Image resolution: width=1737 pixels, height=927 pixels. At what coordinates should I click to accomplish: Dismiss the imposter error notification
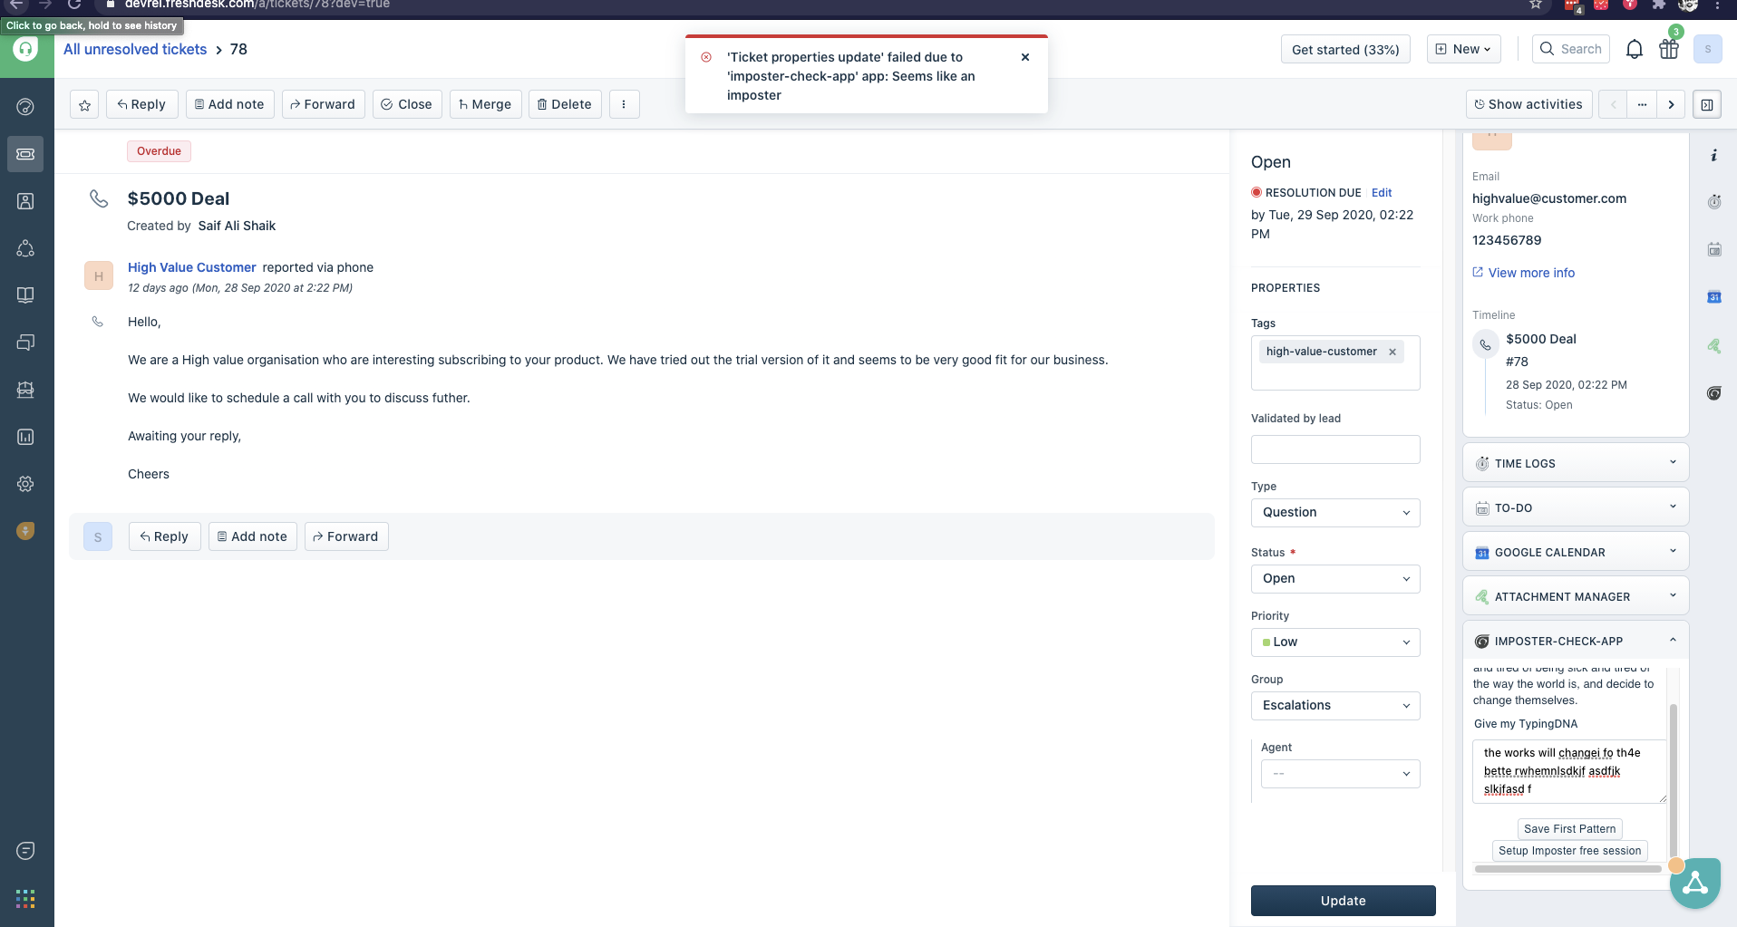pyautogui.click(x=1025, y=57)
